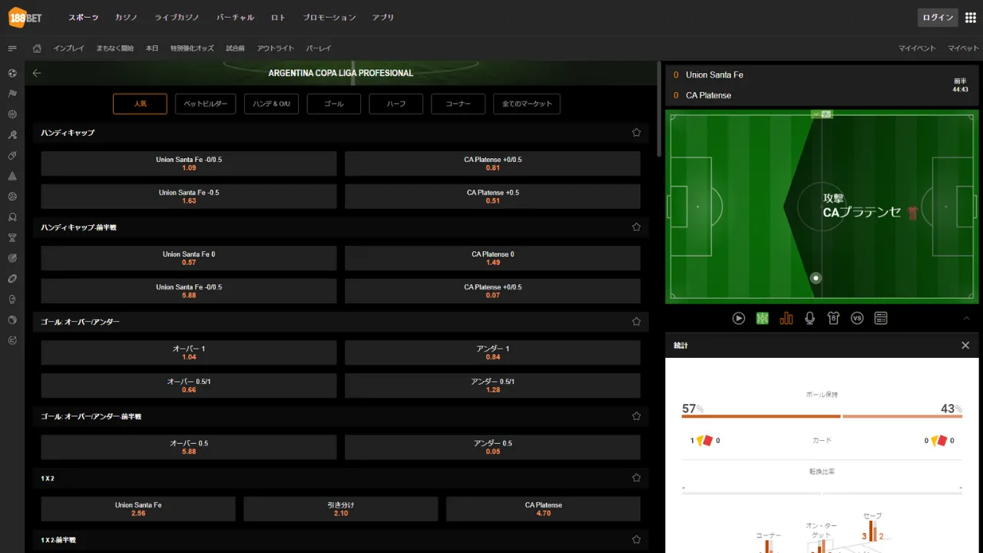This screenshot has height=553, width=983.
Task: Click the soccer ball sport icon in sidebar
Action: click(x=12, y=73)
